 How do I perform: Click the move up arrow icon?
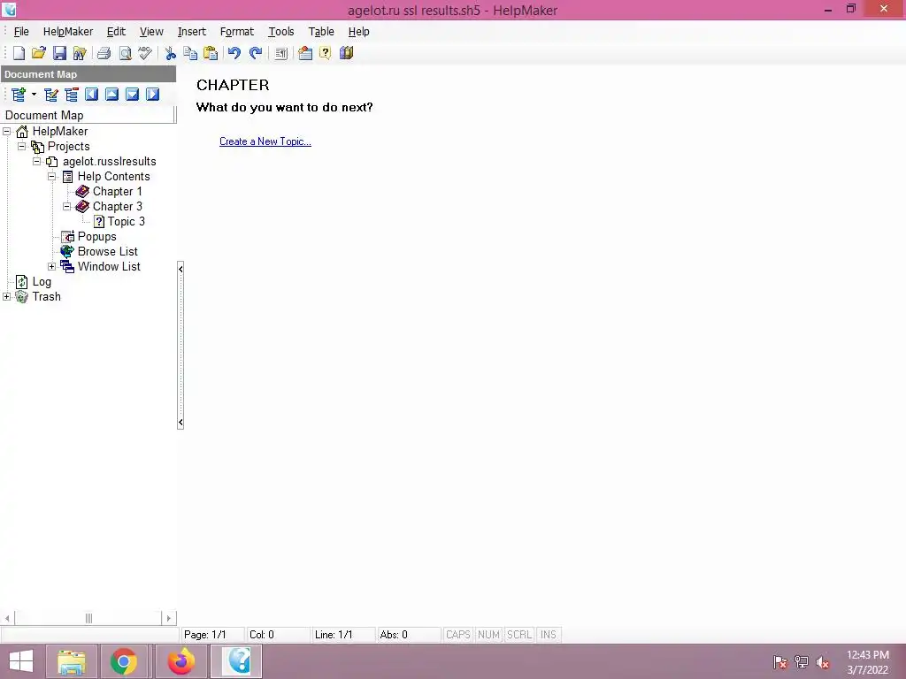[x=111, y=94]
